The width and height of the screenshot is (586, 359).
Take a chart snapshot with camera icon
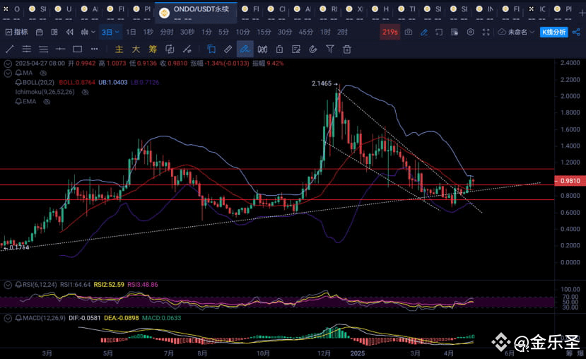coord(409,32)
